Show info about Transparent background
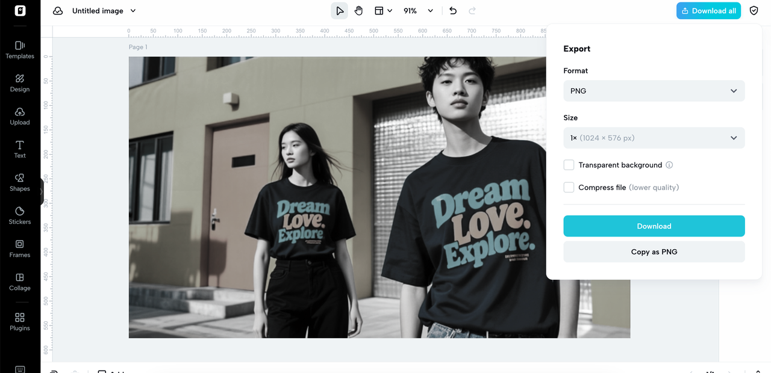The width and height of the screenshot is (771, 373). pos(669,165)
